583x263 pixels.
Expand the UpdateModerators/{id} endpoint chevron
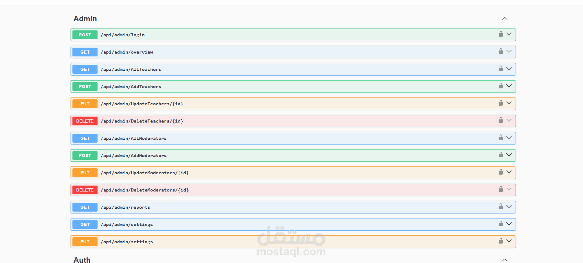pyautogui.click(x=509, y=172)
